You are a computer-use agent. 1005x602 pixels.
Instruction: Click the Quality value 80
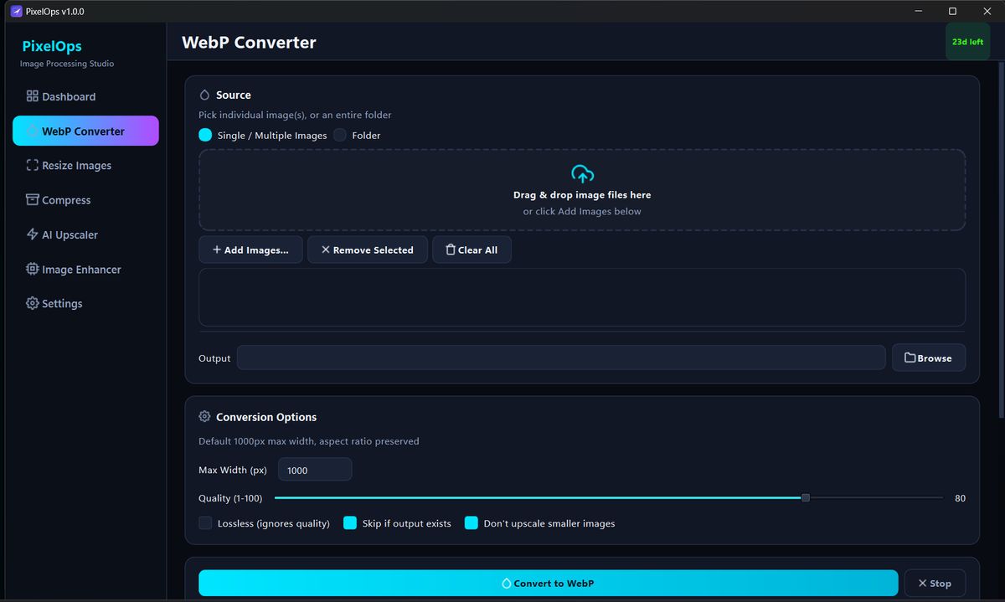960,498
